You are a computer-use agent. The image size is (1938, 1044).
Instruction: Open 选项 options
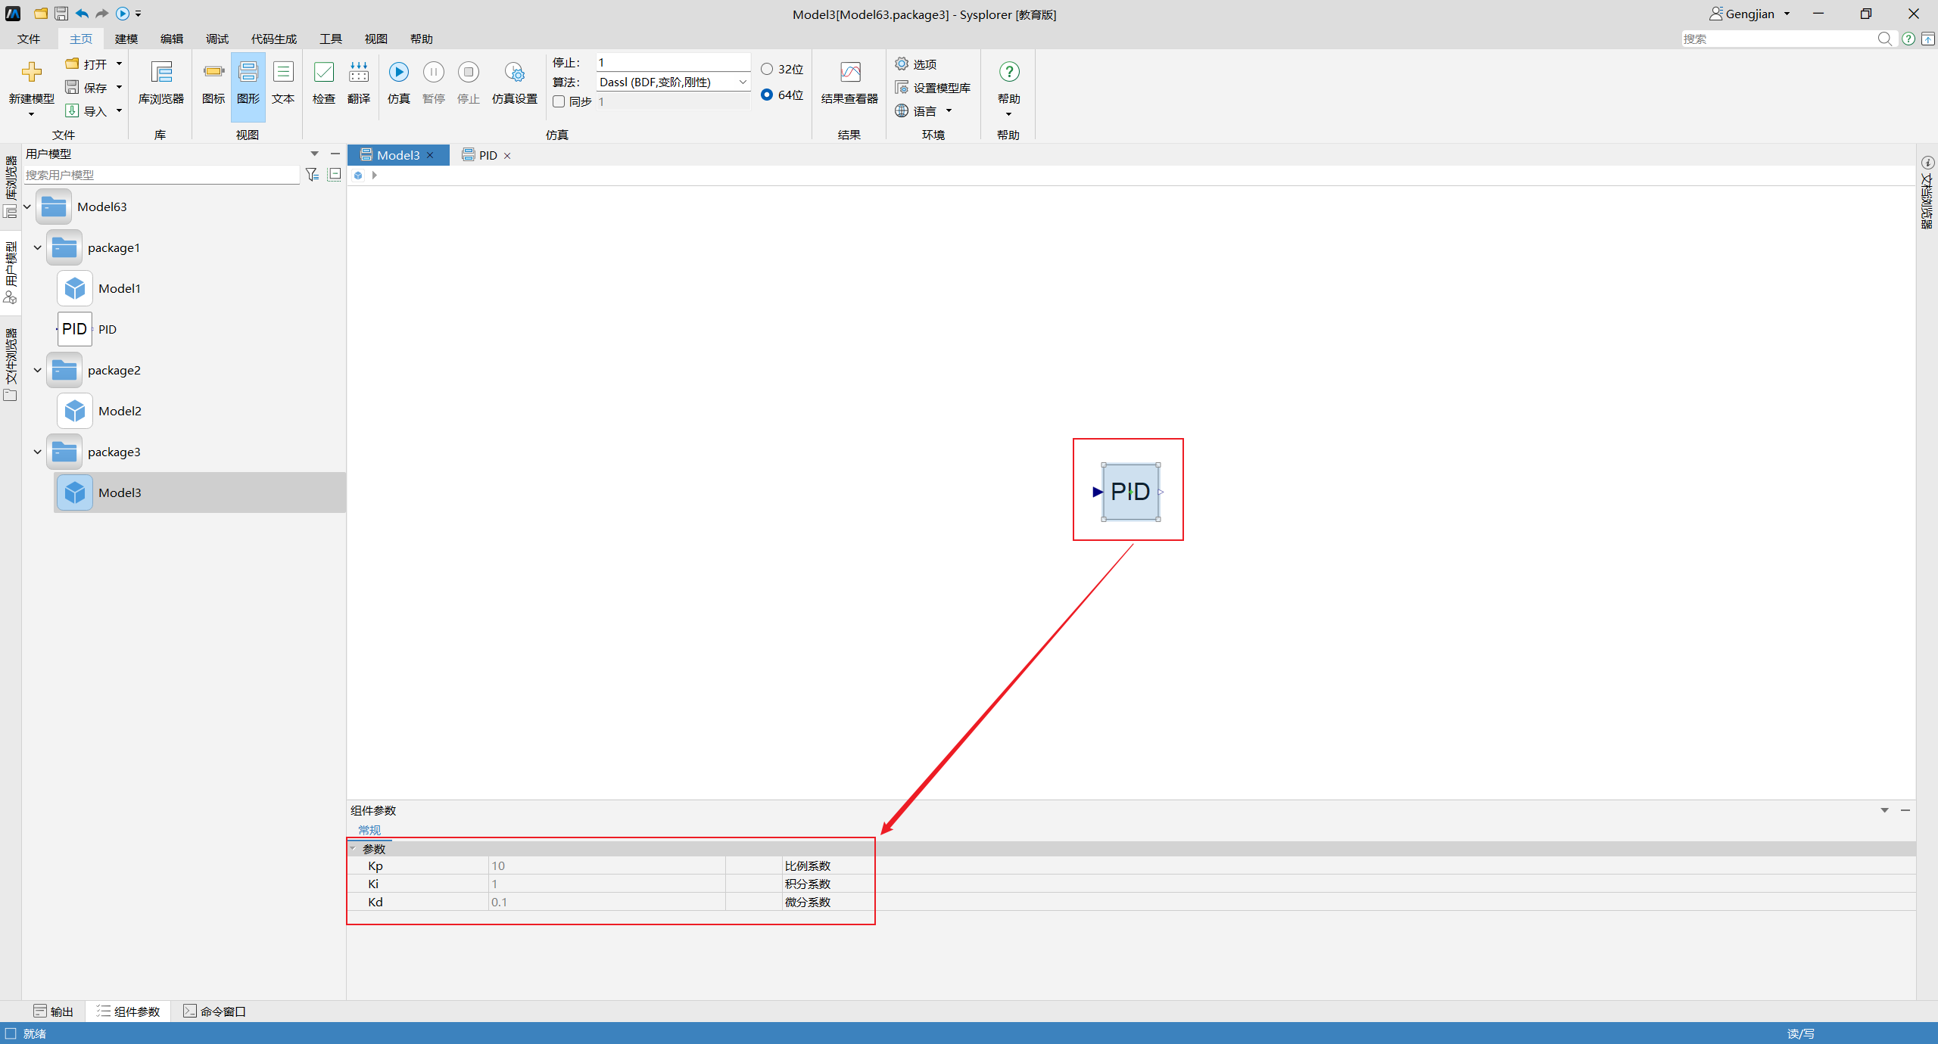point(916,64)
